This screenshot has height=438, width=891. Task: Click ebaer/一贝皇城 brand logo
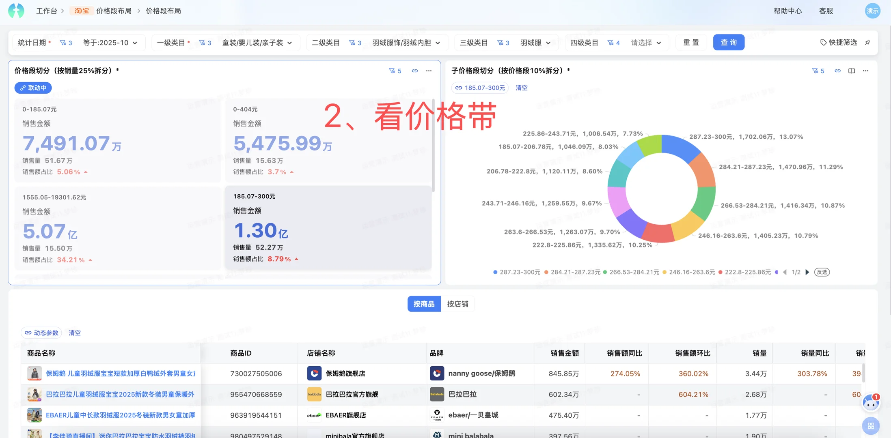(x=437, y=415)
